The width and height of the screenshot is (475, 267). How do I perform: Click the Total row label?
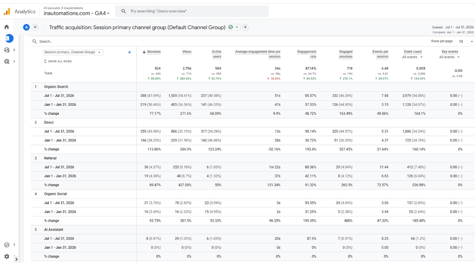(x=48, y=73)
